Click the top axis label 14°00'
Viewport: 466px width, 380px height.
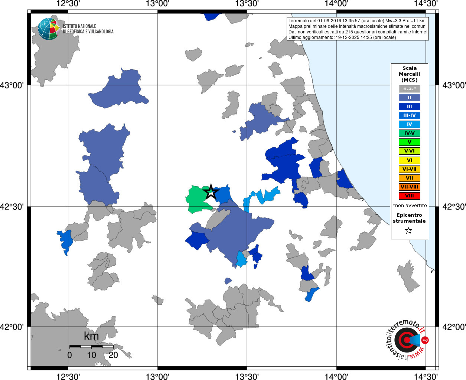pyautogui.click(x=336, y=4)
